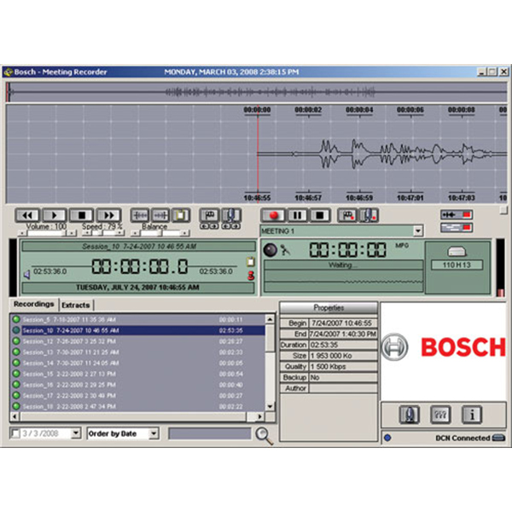512x512 pixels.
Task: Click the flag marker icon in playback toolbar
Action: click(x=209, y=215)
